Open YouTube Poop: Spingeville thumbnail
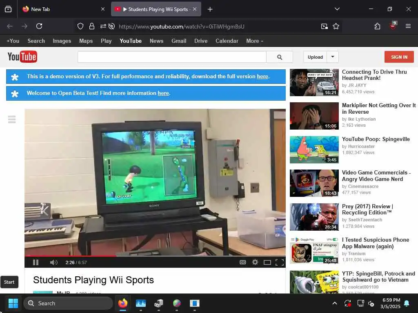Screen dimensions: 418x313 tap(314, 150)
